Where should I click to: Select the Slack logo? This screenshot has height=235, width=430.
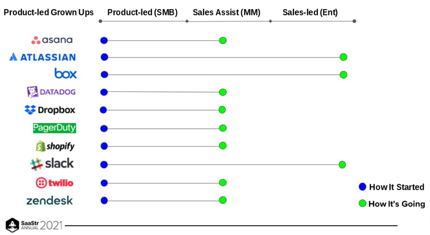point(52,164)
